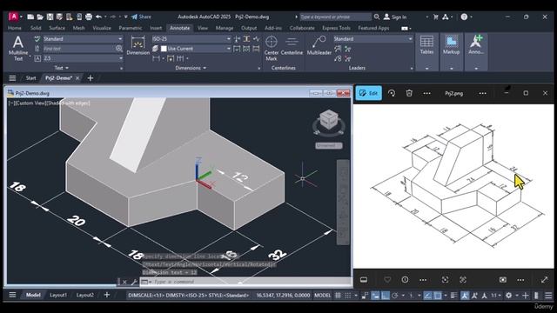Screen dimensions: 557x313
Task: Click the ViewCube in the drawing viewport
Action: coord(329,121)
